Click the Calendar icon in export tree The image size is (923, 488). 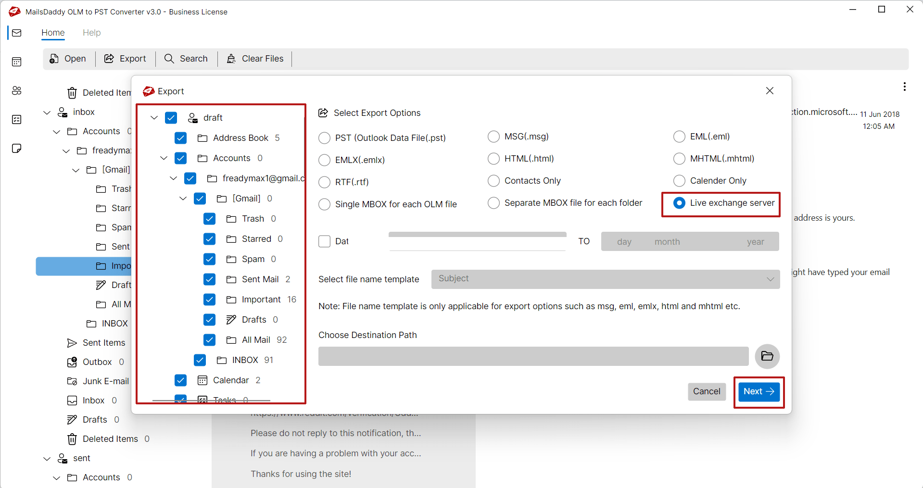tap(202, 380)
